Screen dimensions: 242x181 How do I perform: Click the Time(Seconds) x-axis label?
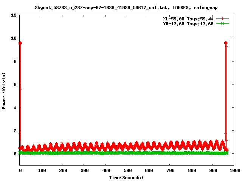point(126,178)
